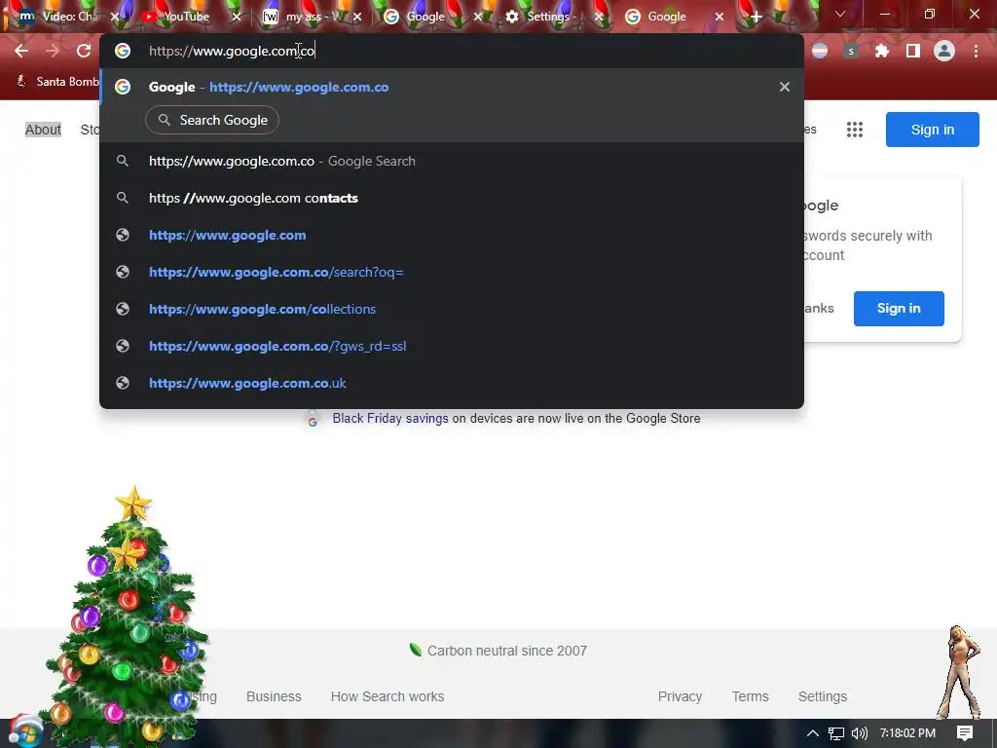This screenshot has height=748, width=997.
Task: Close the active Google tab
Action: (720, 18)
